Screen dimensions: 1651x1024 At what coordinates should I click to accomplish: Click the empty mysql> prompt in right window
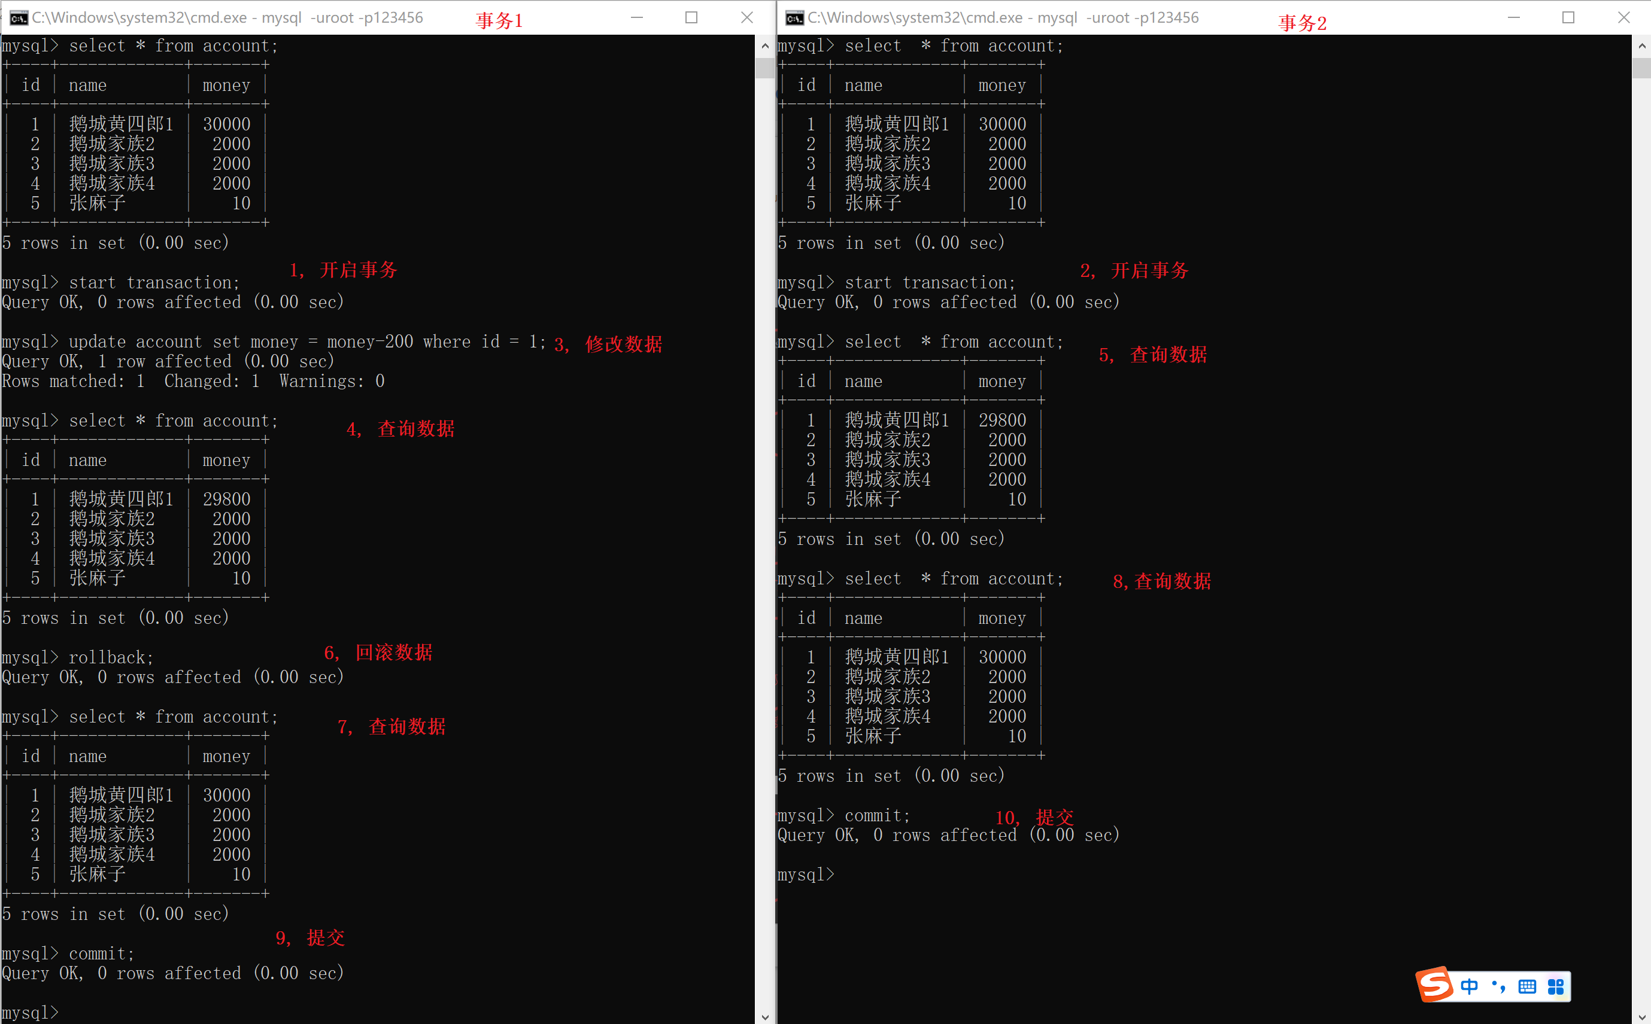click(x=806, y=874)
